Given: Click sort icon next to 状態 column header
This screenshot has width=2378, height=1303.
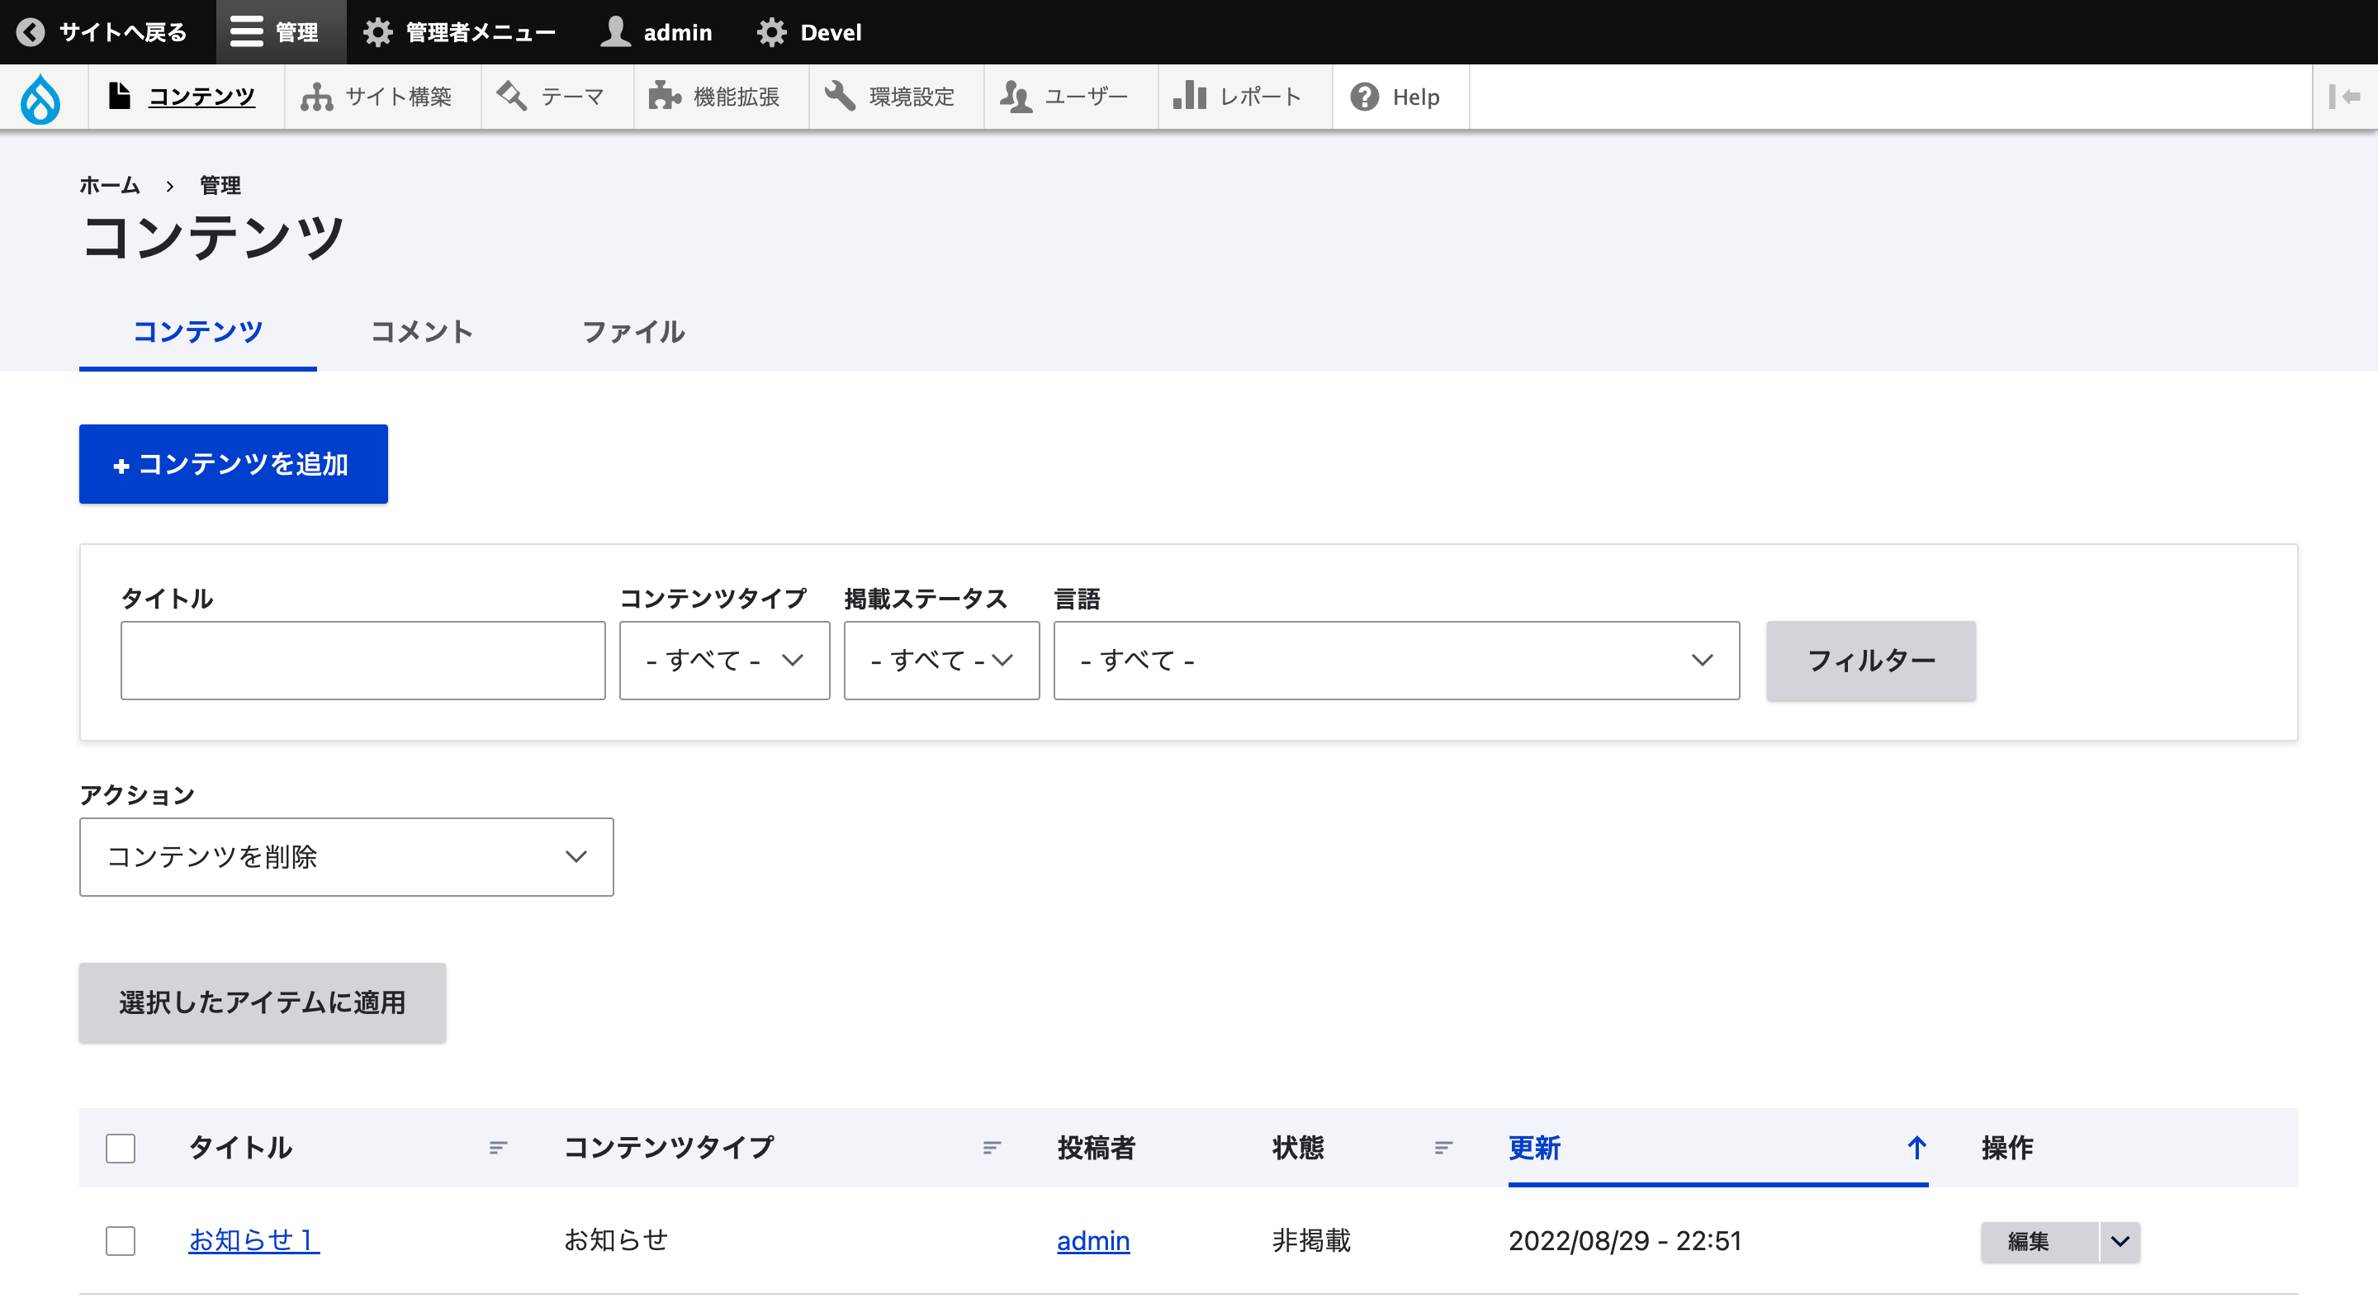Looking at the screenshot, I should pyautogui.click(x=1444, y=1148).
